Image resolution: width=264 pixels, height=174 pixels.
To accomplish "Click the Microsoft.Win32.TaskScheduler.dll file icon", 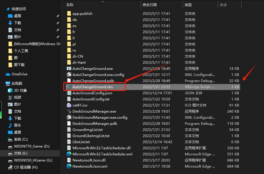I will point(69,148).
